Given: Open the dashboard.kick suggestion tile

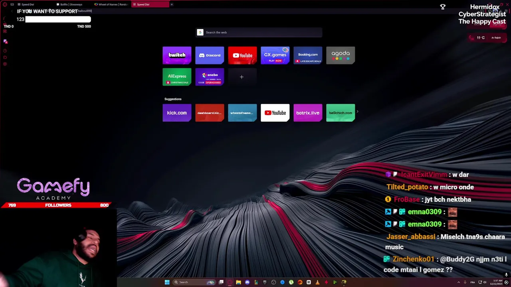Looking at the screenshot, I should tap(210, 113).
